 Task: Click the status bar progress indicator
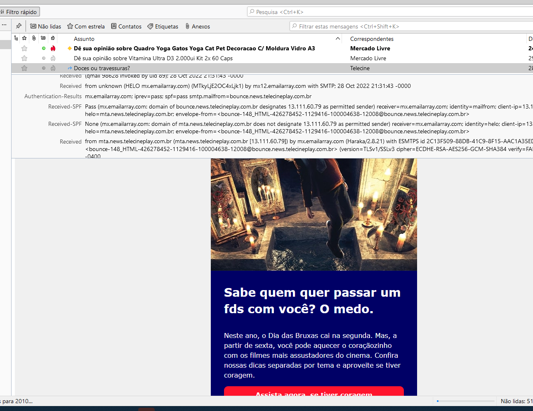[x=466, y=401]
